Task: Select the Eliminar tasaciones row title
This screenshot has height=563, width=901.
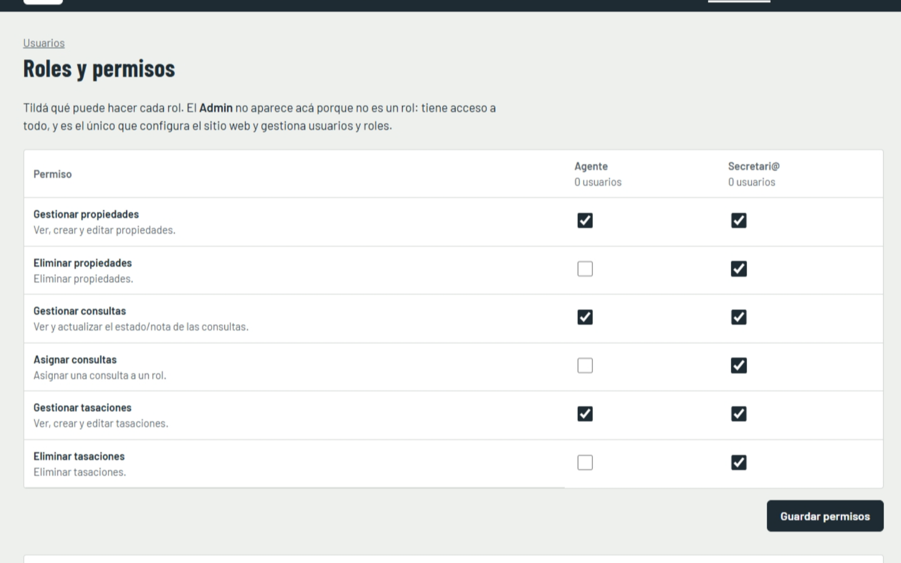Action: pos(79,456)
